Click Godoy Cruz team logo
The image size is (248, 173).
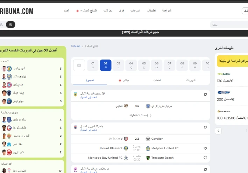pos(148,106)
